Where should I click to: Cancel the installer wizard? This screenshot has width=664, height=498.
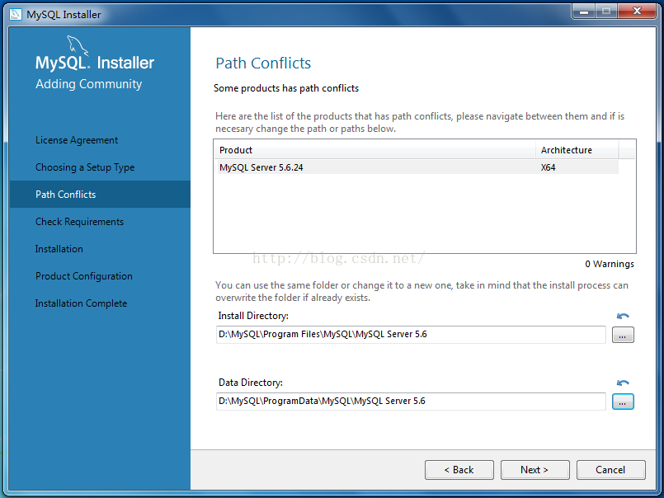(x=610, y=470)
